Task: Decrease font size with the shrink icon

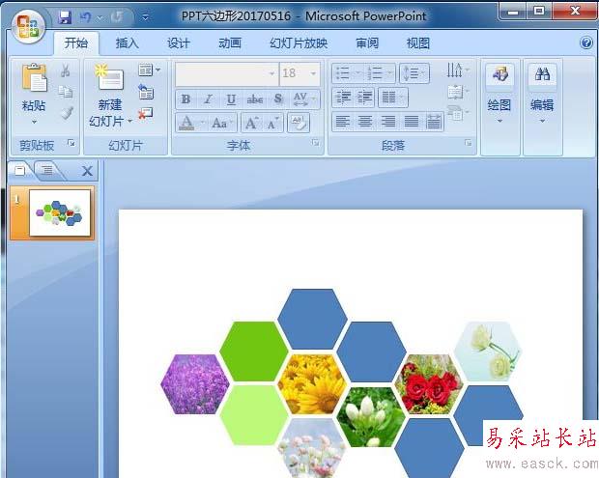Action: click(x=272, y=123)
